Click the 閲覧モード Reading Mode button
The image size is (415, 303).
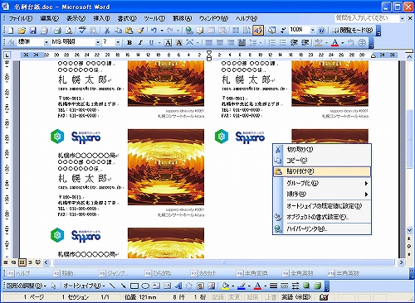click(352, 31)
